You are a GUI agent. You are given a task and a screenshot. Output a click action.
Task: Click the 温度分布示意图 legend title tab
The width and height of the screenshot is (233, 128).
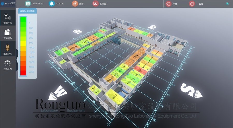point(27,11)
